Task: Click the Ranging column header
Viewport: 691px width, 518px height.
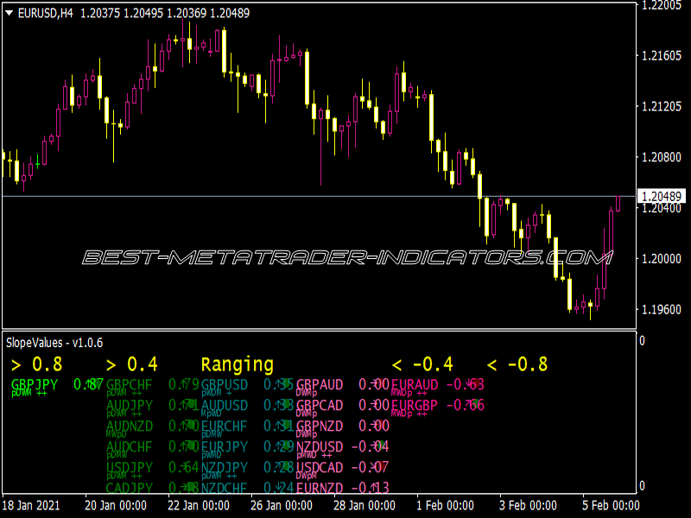Action: click(237, 364)
